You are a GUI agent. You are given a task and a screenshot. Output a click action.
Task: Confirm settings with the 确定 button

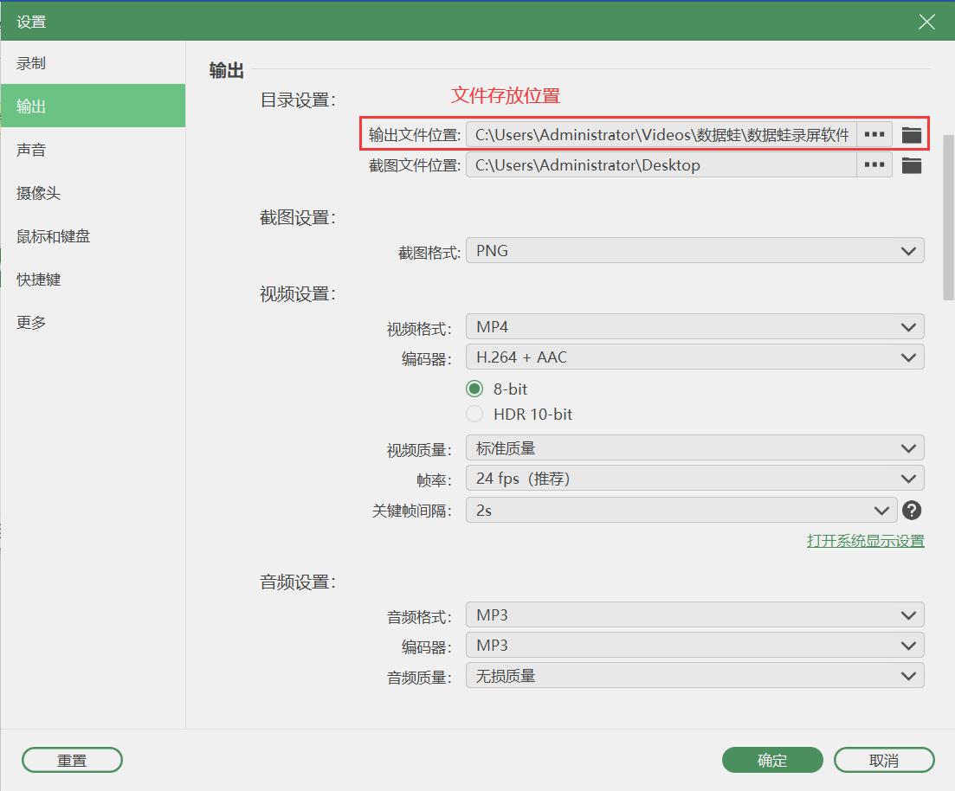(772, 760)
